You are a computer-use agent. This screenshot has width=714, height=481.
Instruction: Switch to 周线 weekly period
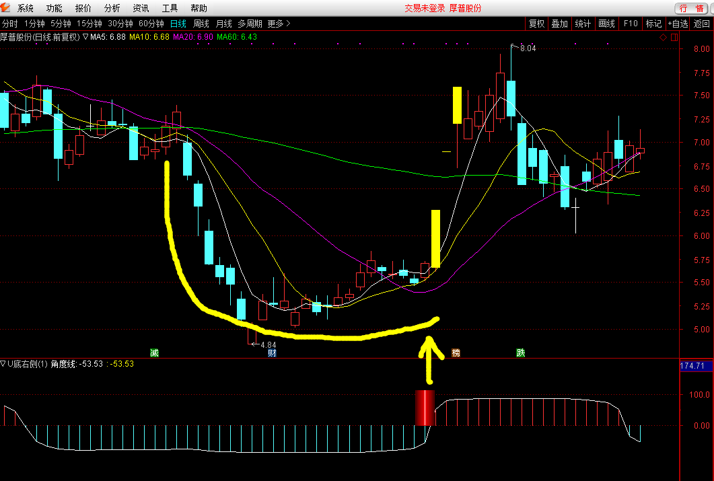click(x=201, y=24)
